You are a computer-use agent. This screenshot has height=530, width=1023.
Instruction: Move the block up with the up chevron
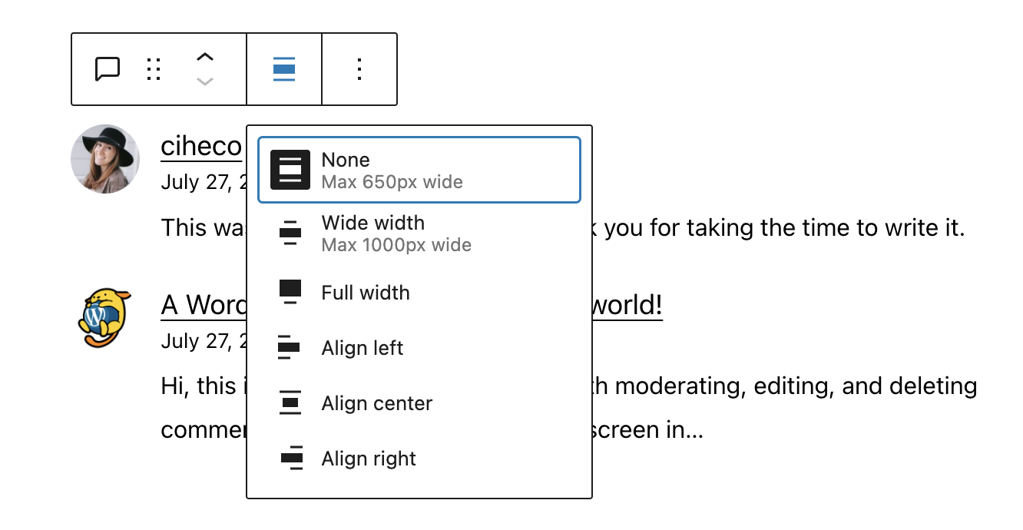click(x=204, y=56)
